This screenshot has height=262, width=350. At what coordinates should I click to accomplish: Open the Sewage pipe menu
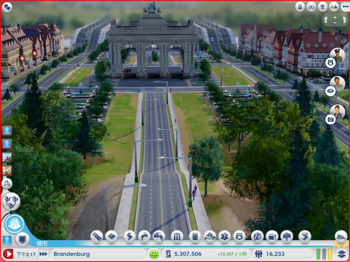pyautogui.click(x=159, y=236)
